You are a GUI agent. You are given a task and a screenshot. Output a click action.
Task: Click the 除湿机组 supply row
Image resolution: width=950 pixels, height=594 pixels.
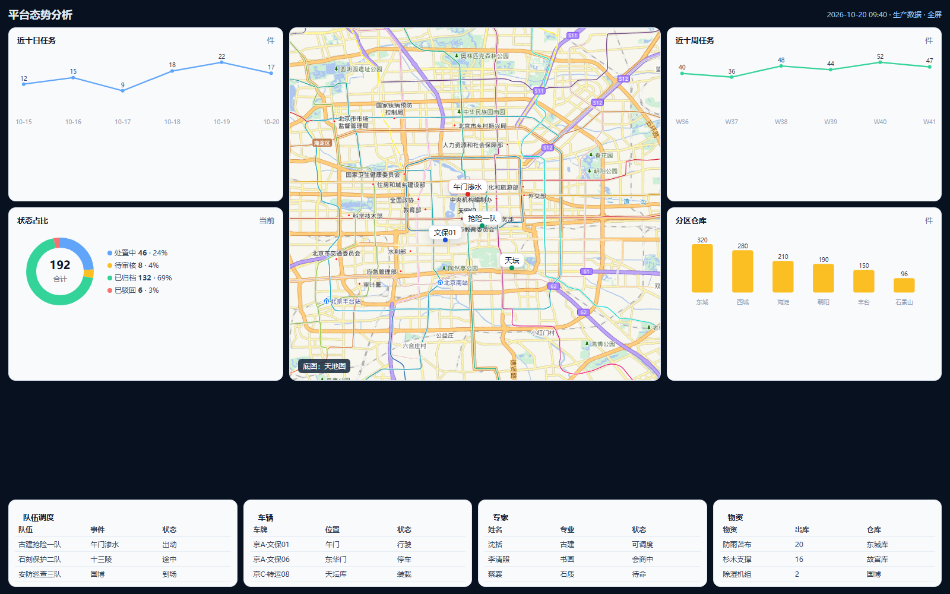click(x=828, y=574)
